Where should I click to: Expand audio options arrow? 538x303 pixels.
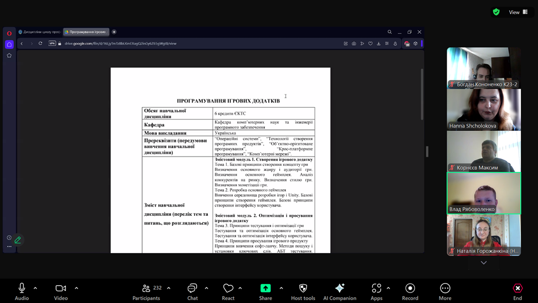pos(35,288)
